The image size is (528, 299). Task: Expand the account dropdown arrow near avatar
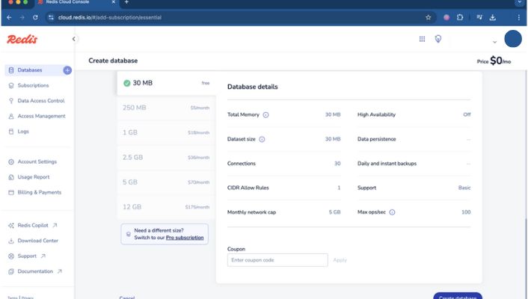tap(494, 42)
